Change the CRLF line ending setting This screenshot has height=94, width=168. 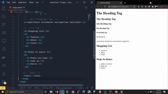click(x=29, y=88)
